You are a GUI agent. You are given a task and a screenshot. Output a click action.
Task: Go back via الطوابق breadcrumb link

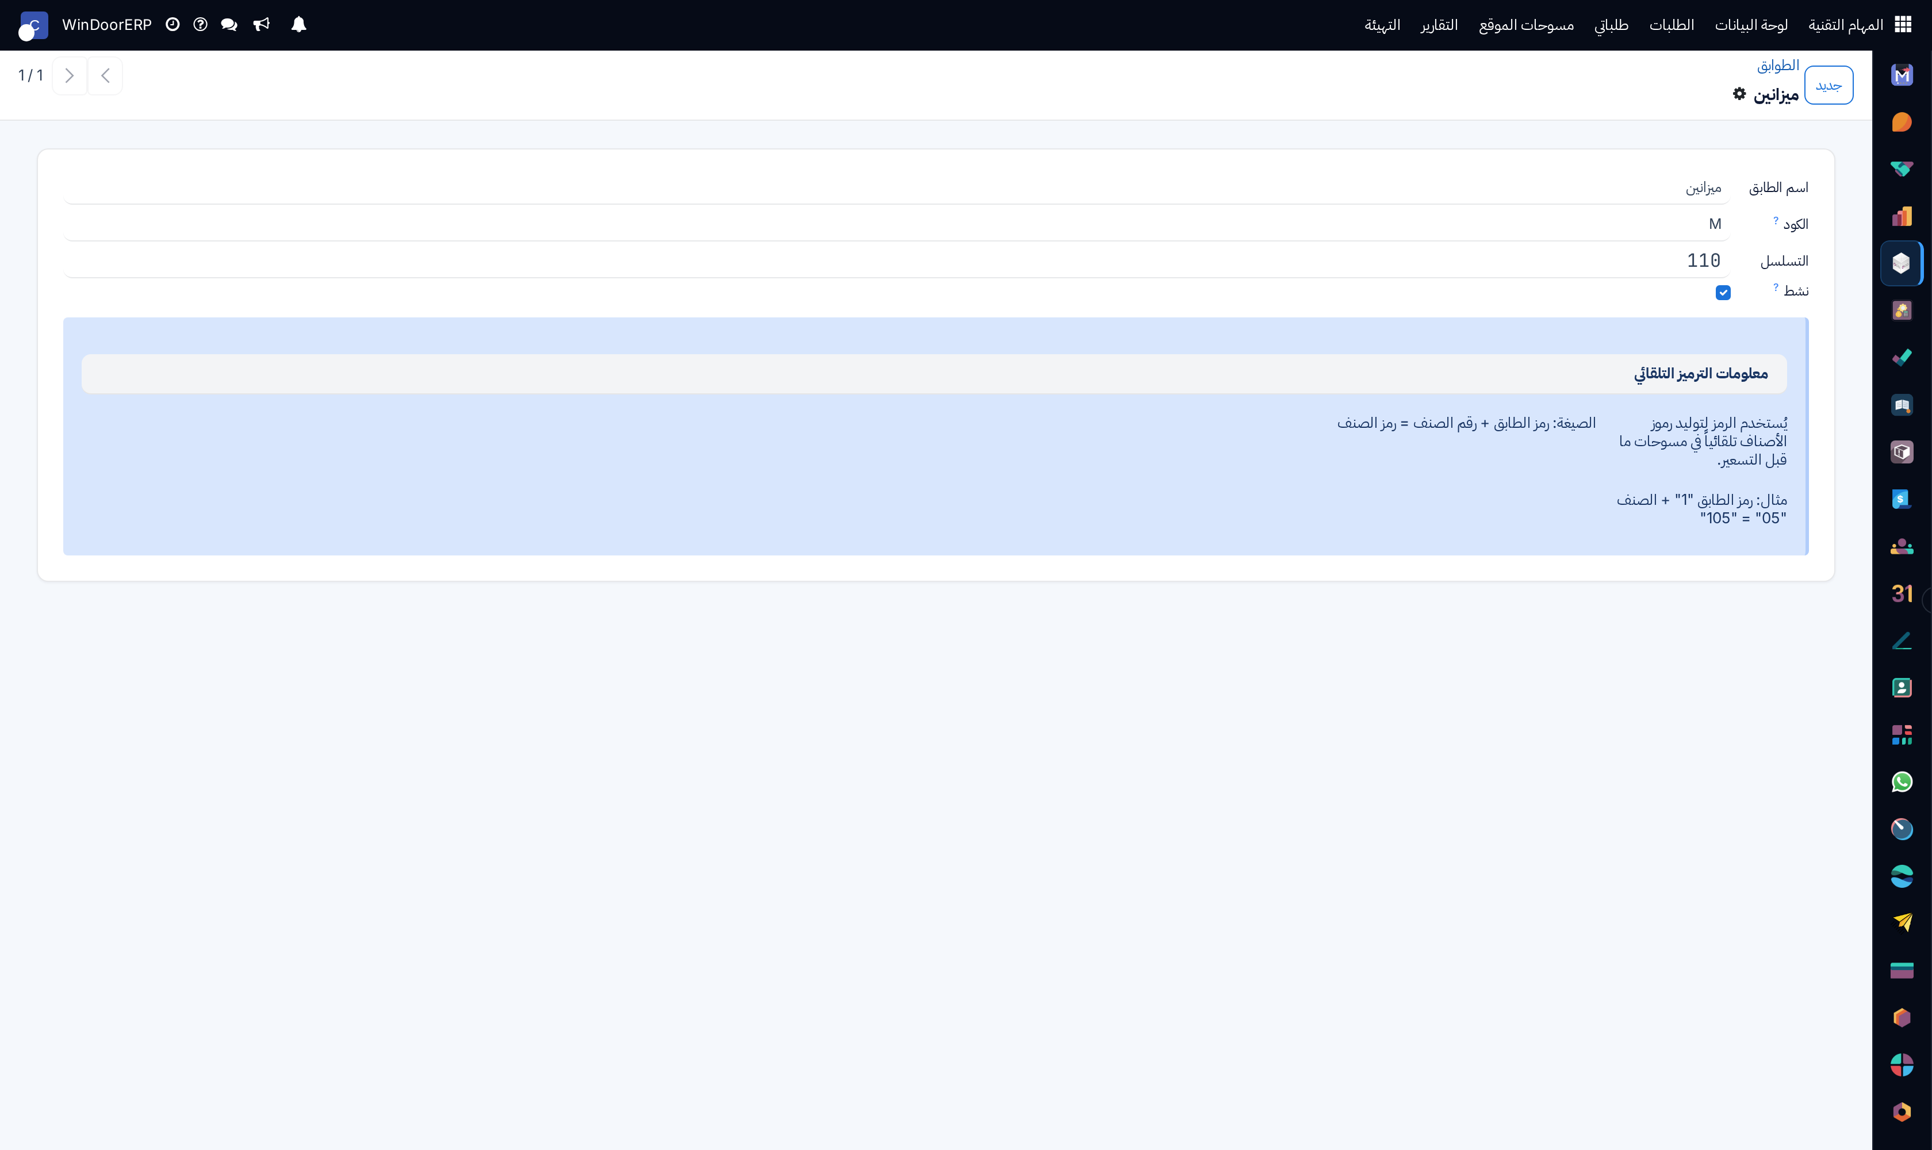(x=1778, y=65)
